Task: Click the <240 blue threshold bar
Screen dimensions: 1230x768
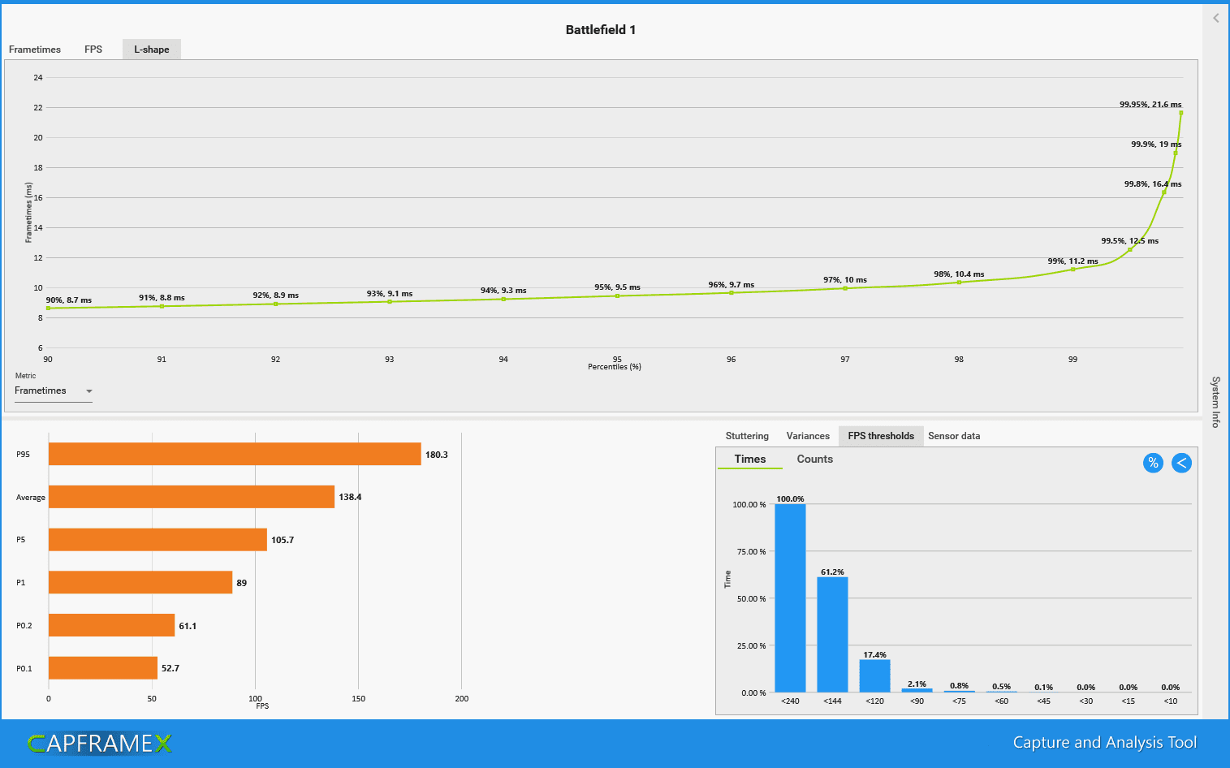Action: pos(790,598)
